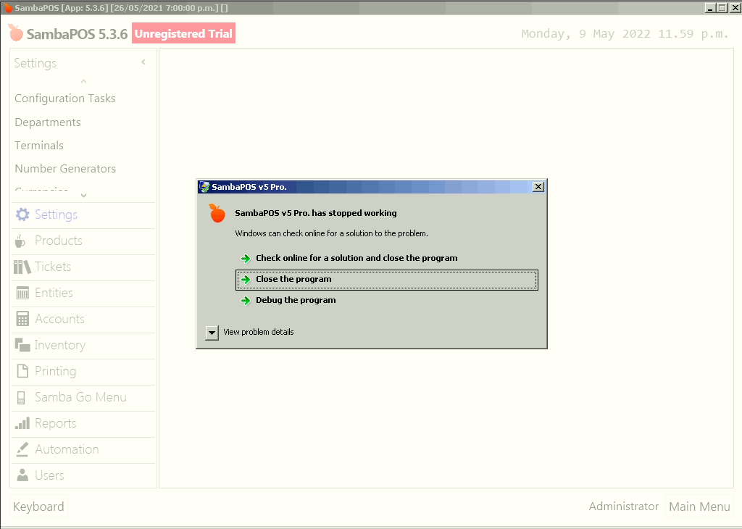Click the Reports bar chart icon

(x=22, y=423)
